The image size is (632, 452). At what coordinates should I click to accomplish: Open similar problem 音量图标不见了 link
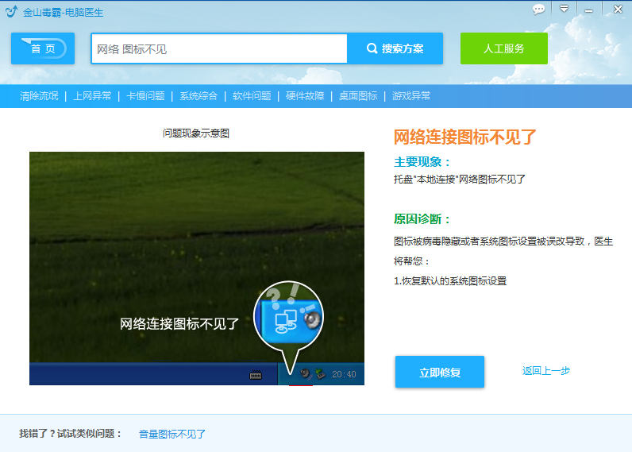172,434
